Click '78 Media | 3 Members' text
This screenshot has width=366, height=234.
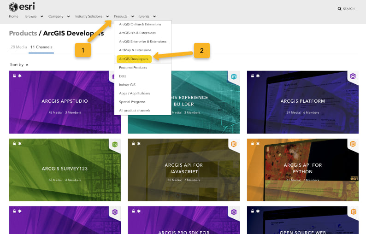tap(65, 112)
